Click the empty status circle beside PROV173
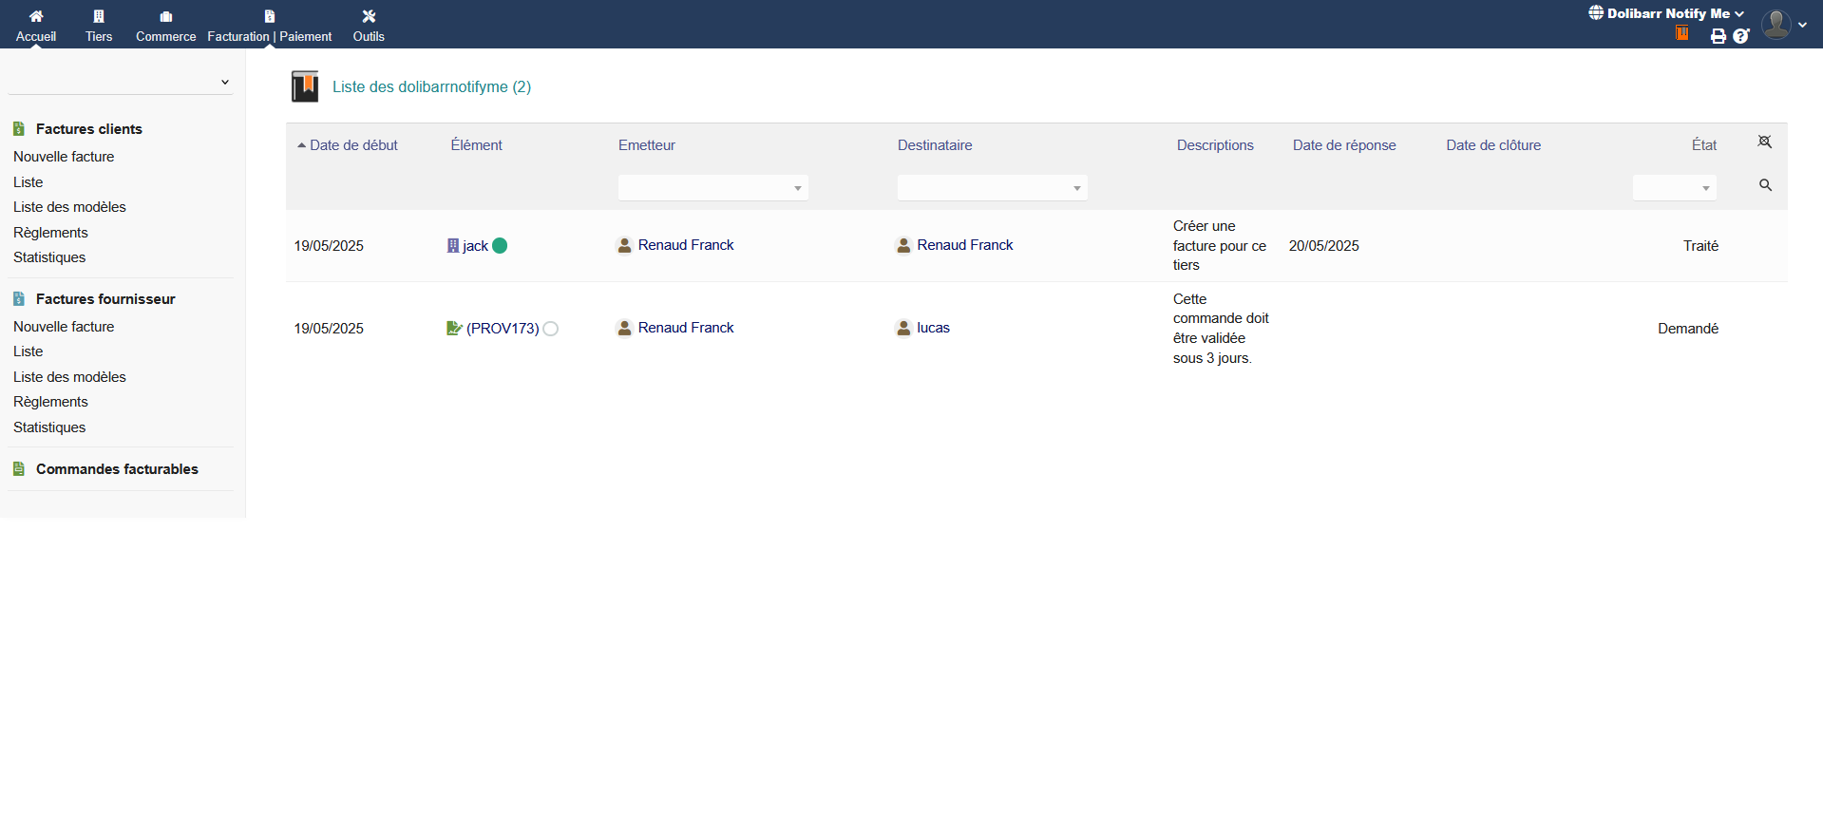Viewport: 1823px width, 835px height. pyautogui.click(x=551, y=329)
